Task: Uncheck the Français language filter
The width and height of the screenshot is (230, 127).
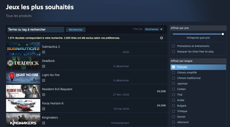Action: coord(173,67)
